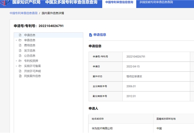194x133 pixels.
Task: Click the application number heading 2022104026791
Action: 51,26
